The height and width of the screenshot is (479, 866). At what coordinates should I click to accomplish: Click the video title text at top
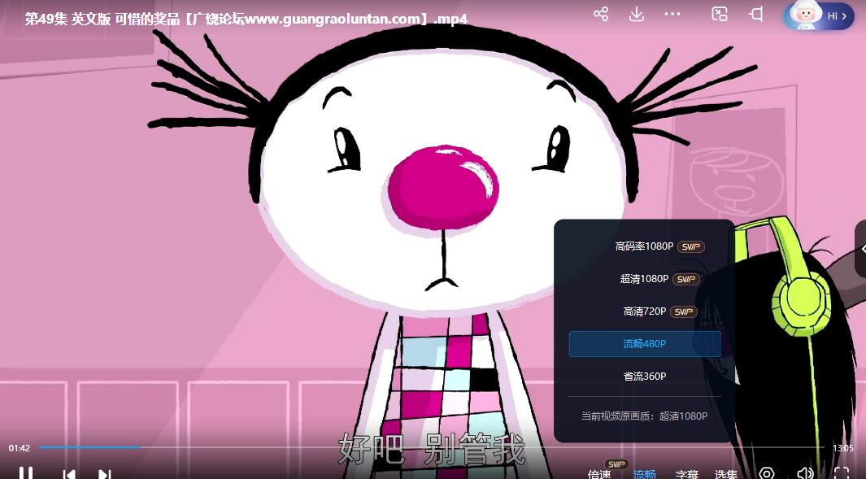(246, 19)
